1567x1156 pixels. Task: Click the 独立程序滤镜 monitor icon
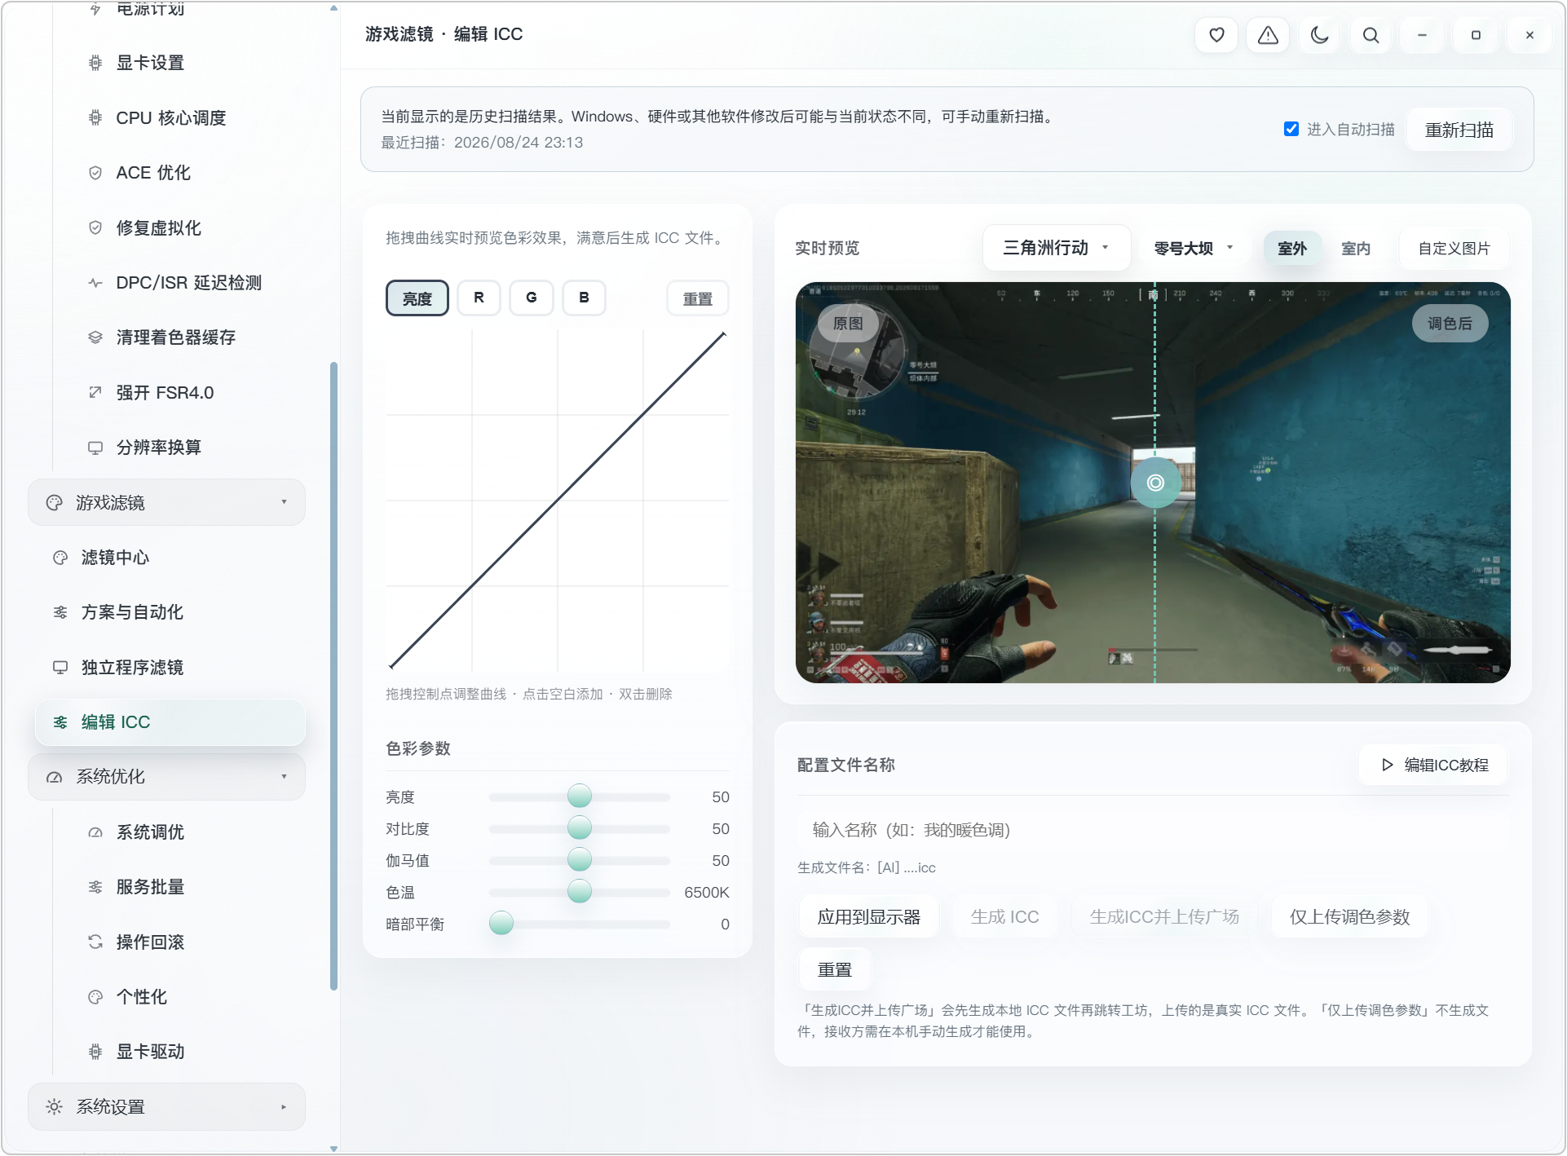(x=60, y=668)
